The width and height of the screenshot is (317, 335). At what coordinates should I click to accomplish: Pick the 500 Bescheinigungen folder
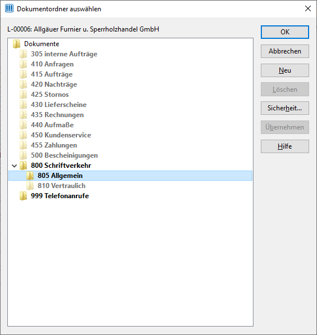pos(64,155)
